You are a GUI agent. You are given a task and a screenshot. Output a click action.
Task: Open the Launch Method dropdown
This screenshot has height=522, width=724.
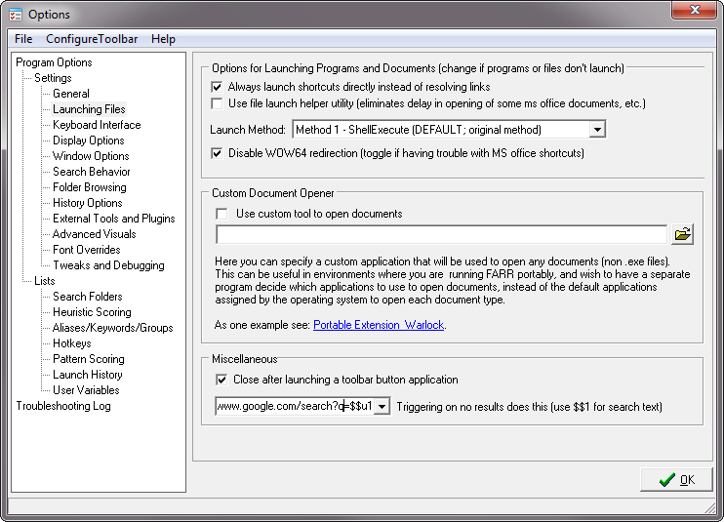597,130
